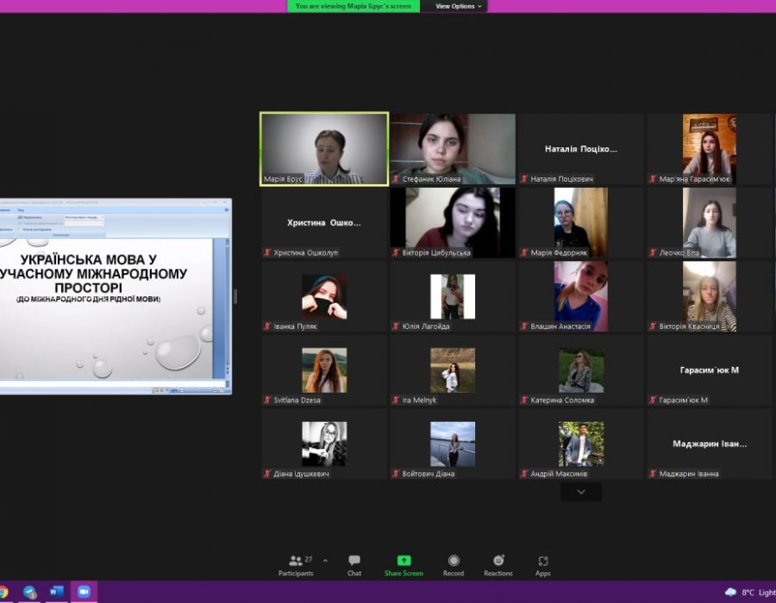Image resolution: width=776 pixels, height=603 pixels.
Task: Show more participants with down chevron
Action: point(581,492)
